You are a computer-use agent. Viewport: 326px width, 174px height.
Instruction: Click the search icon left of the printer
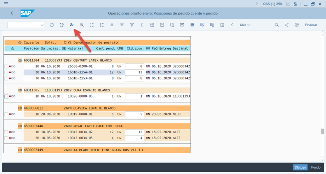click(277, 25)
